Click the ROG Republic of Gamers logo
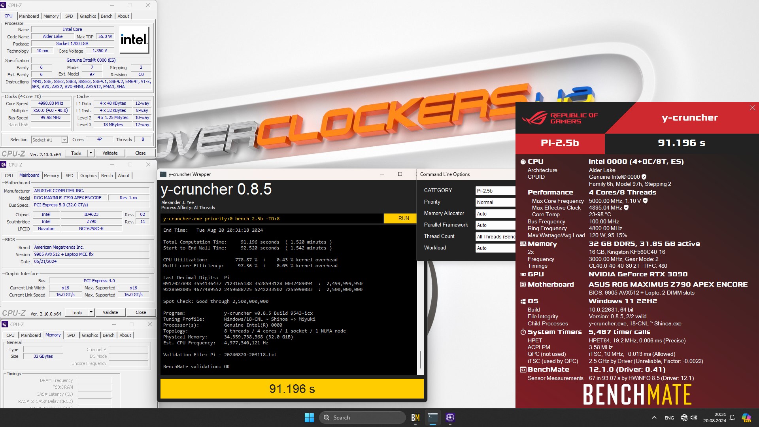 (561, 118)
